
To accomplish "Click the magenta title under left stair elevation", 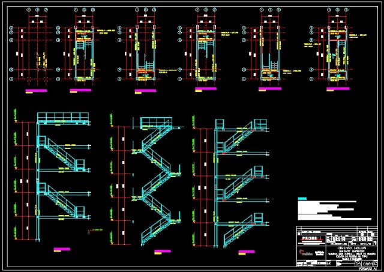I will 62,248.
